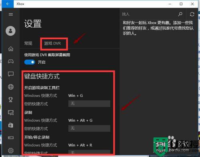Open My Games controller icon
The height and width of the screenshot is (157, 200).
(11, 61)
